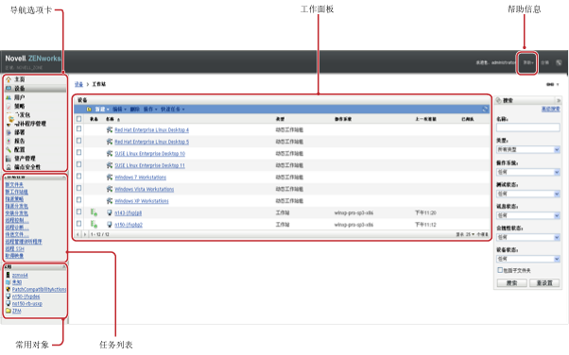Click the 搜索 button in search panel
The width and height of the screenshot is (569, 355).
click(511, 283)
